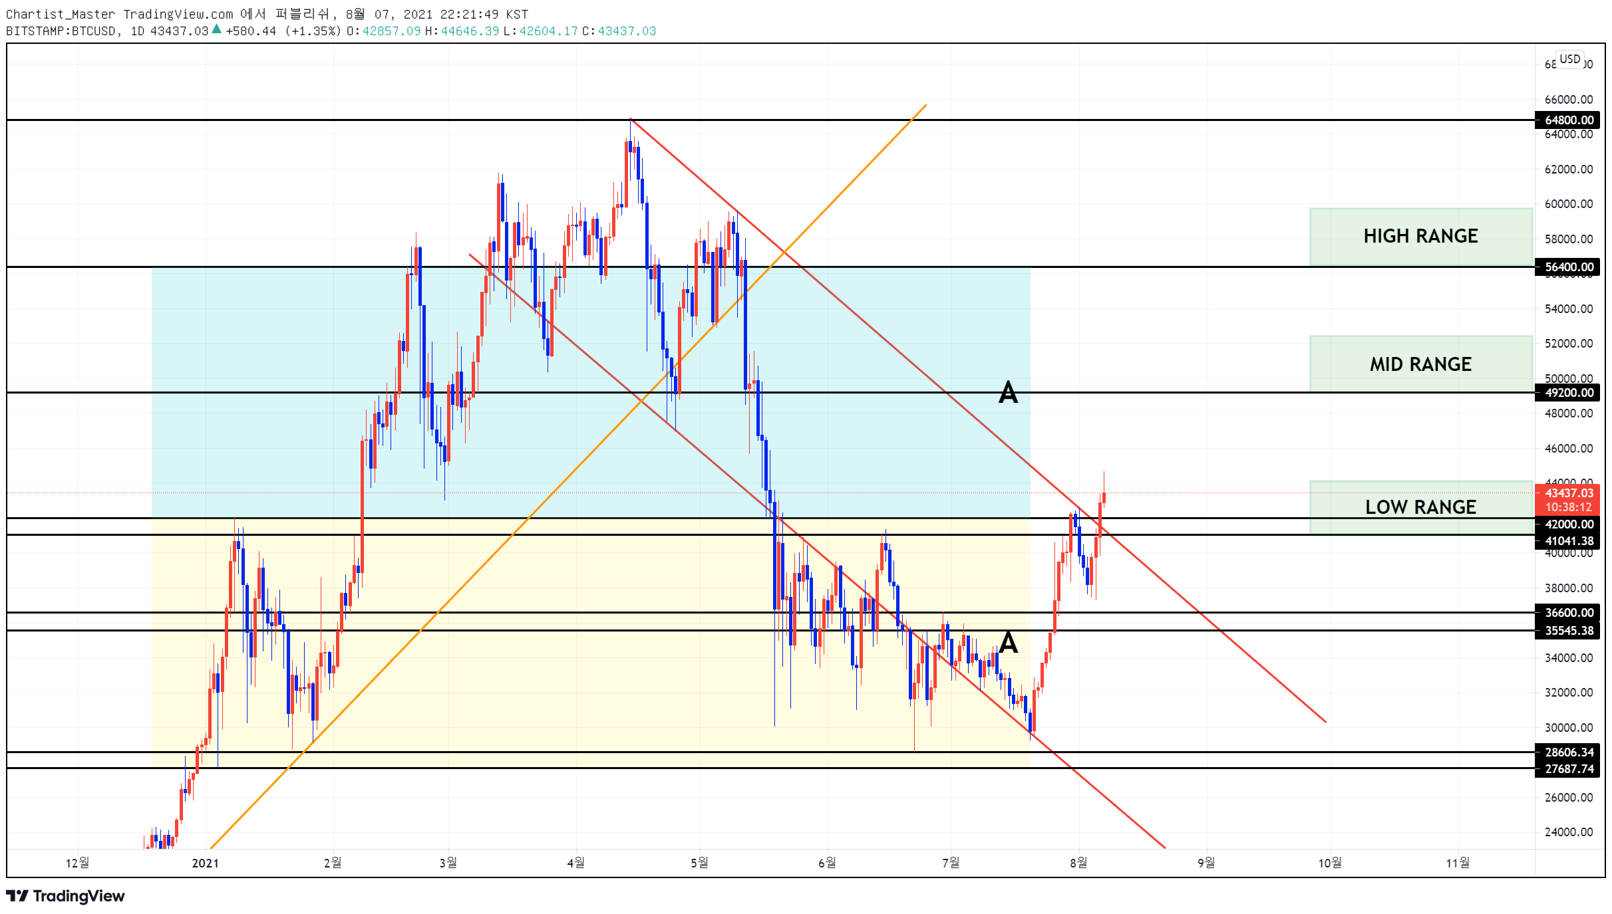The image size is (1612, 914).
Task: Click the 49200.00 price level tag
Action: 1567,392
